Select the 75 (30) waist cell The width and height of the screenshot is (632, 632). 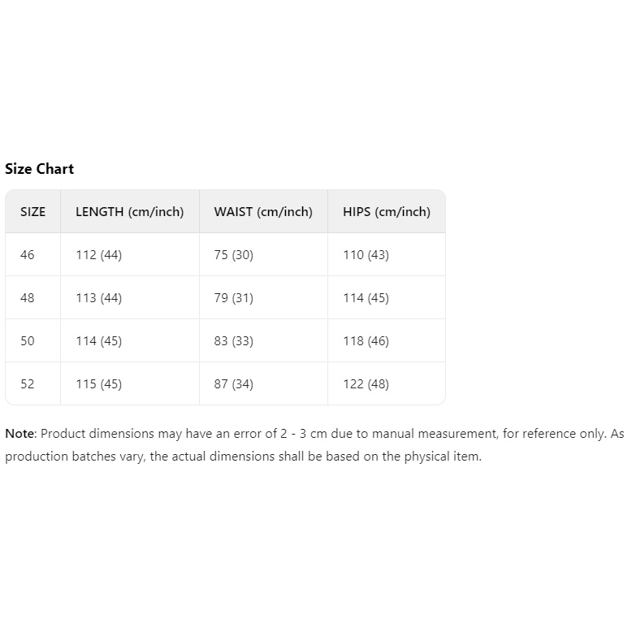tap(234, 255)
